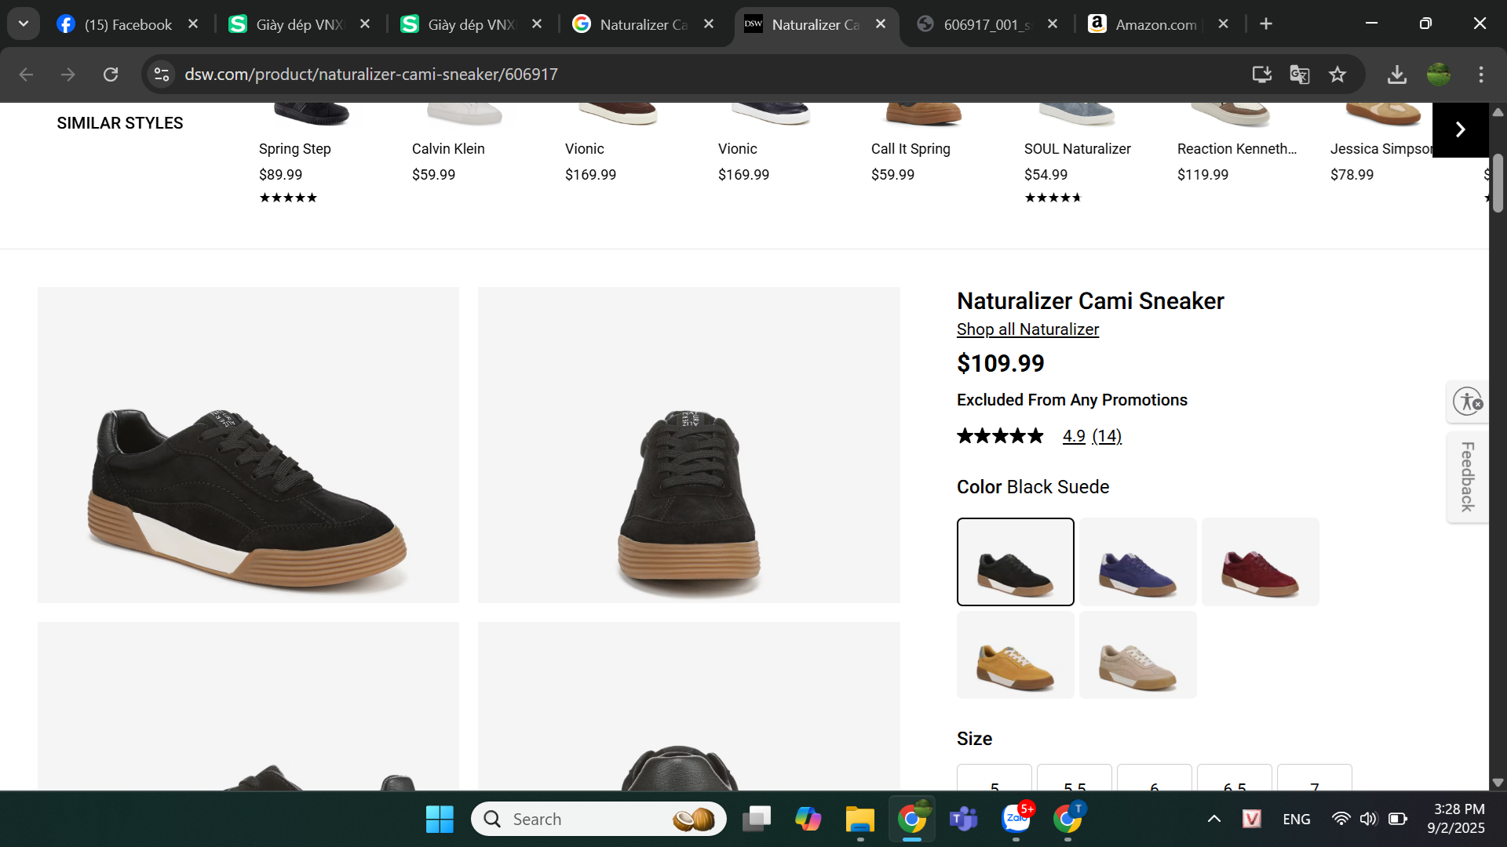Click Shop all Naturalizer link
The height and width of the screenshot is (847, 1507).
coord(1027,329)
